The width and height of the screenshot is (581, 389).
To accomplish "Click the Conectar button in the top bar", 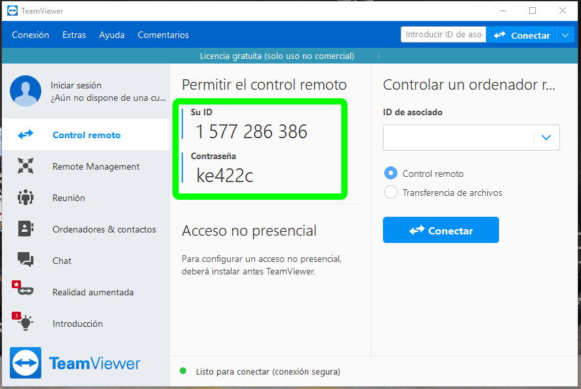I will [x=521, y=35].
